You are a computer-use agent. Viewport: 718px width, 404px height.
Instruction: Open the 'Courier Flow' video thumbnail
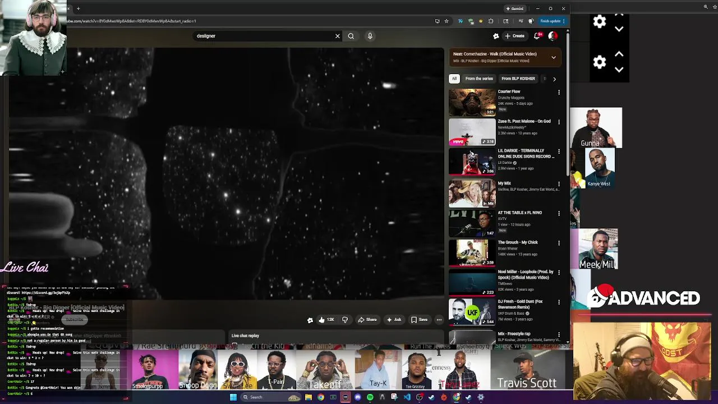(472, 102)
